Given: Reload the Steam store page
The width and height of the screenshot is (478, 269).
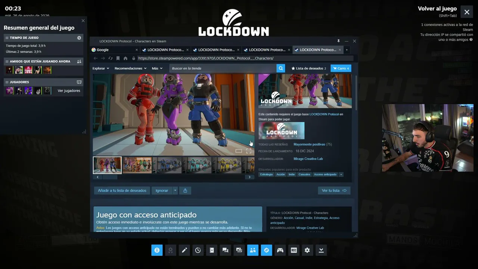Looking at the screenshot, I should click(111, 58).
